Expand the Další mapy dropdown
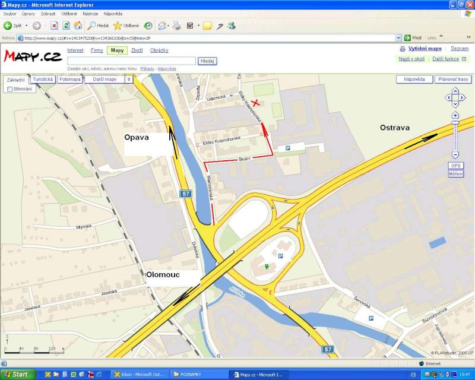 click(128, 79)
